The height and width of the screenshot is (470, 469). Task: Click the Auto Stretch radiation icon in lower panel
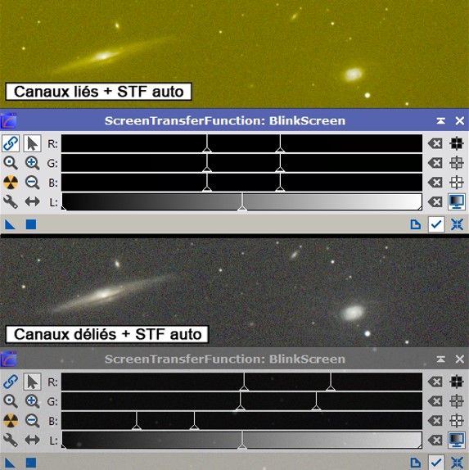(x=11, y=421)
